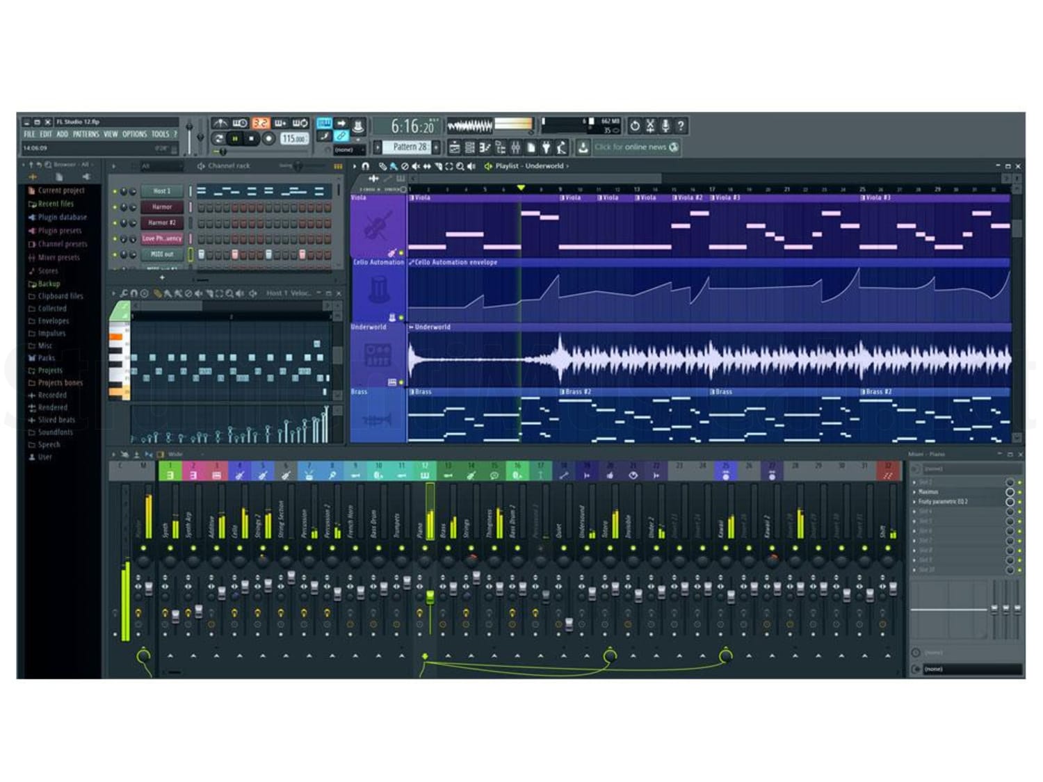This screenshot has height=782, width=1043.
Task: Select the playlist Delete tool
Action: tap(405, 166)
